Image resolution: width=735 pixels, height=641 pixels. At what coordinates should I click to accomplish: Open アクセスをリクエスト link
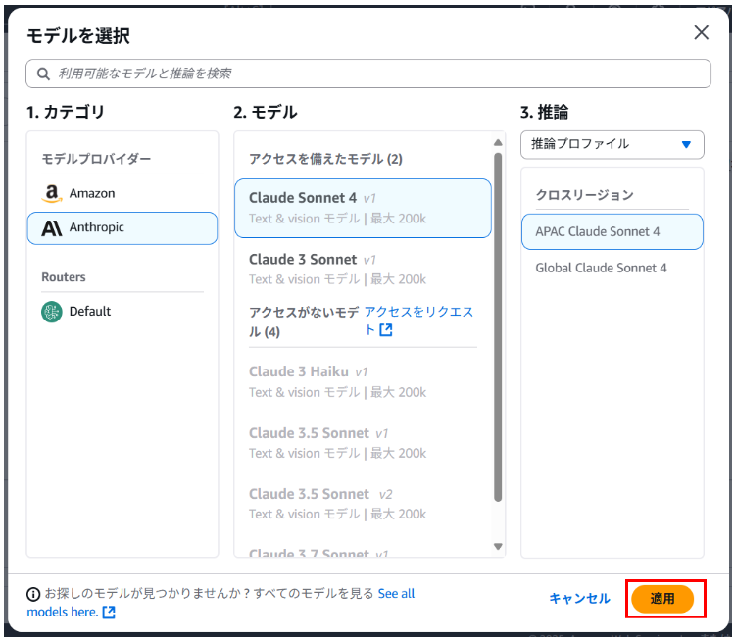click(x=418, y=320)
